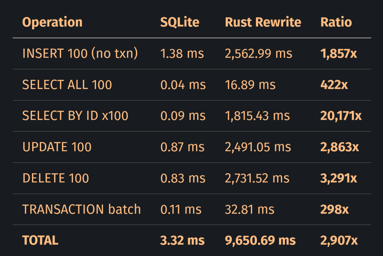The image size is (383, 256).
Task: Click the 2,907x total ratio
Action: coord(339,240)
